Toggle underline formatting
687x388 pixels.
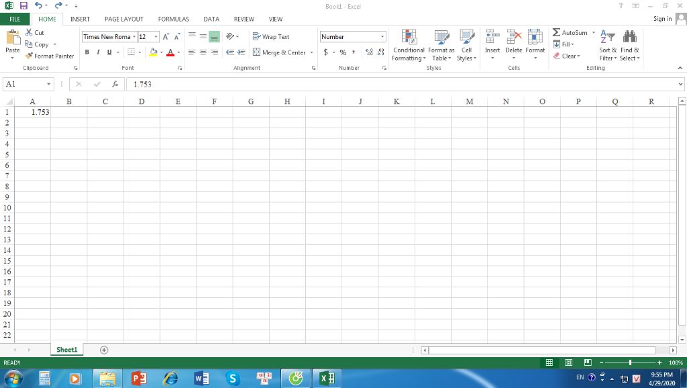(109, 52)
